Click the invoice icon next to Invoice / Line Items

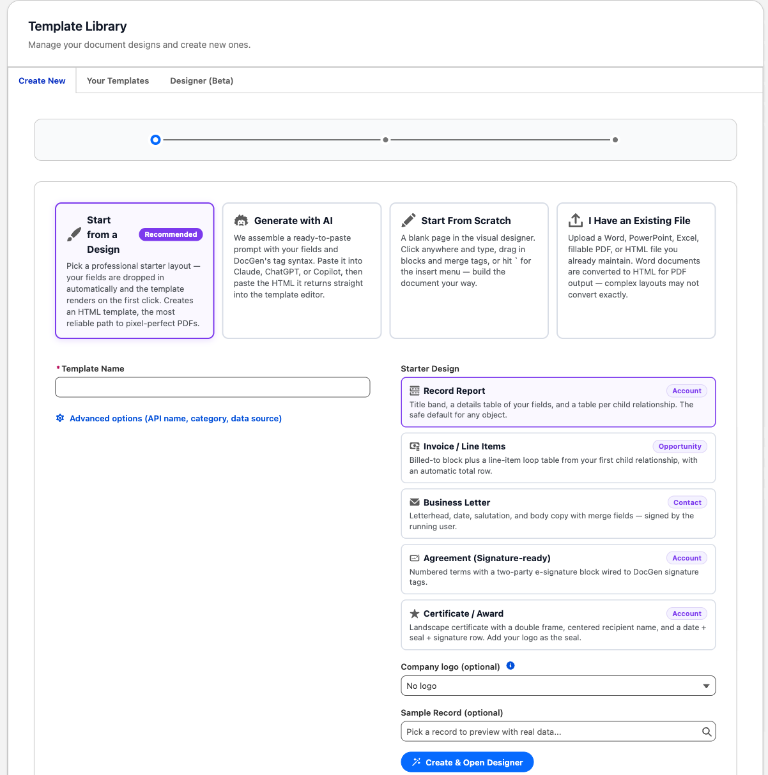click(415, 446)
